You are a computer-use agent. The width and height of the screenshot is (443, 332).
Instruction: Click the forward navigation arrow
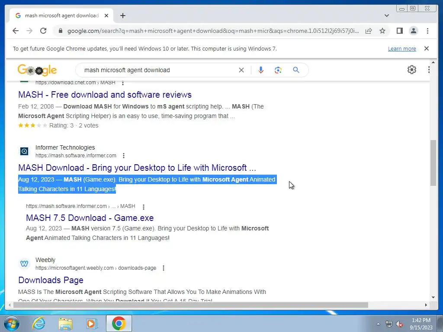click(29, 31)
